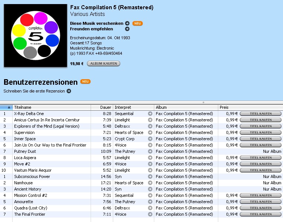Buy title Inner Space
Viewport: 283px width, 222px height.
coord(261,139)
